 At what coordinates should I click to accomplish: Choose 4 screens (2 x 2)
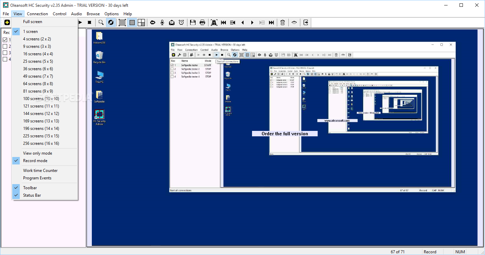45,39
